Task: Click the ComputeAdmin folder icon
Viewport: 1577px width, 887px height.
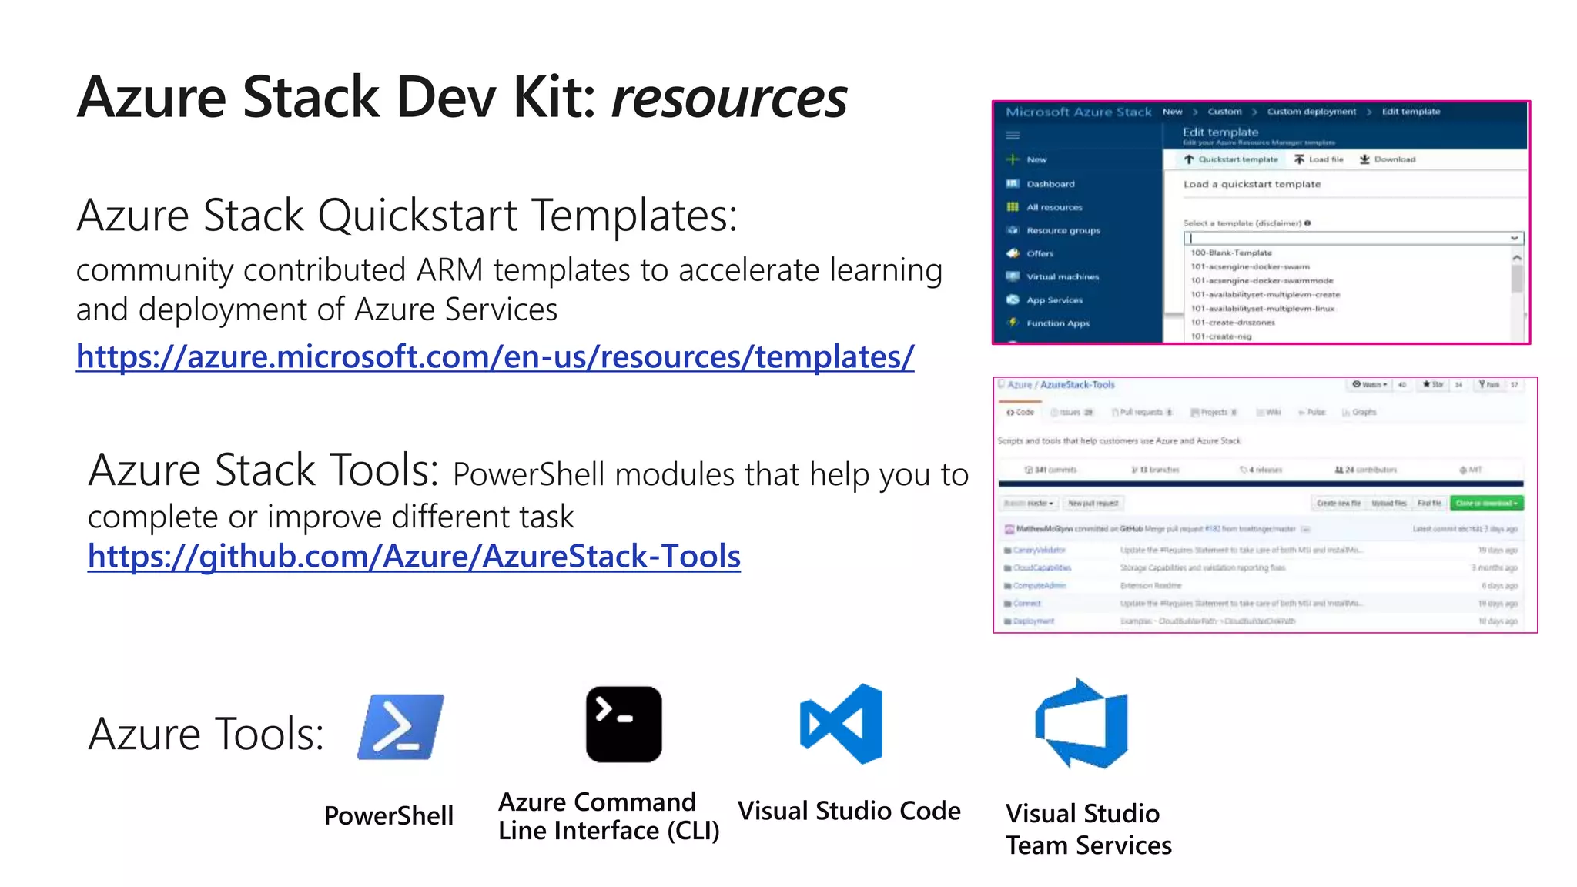Action: click(1008, 586)
